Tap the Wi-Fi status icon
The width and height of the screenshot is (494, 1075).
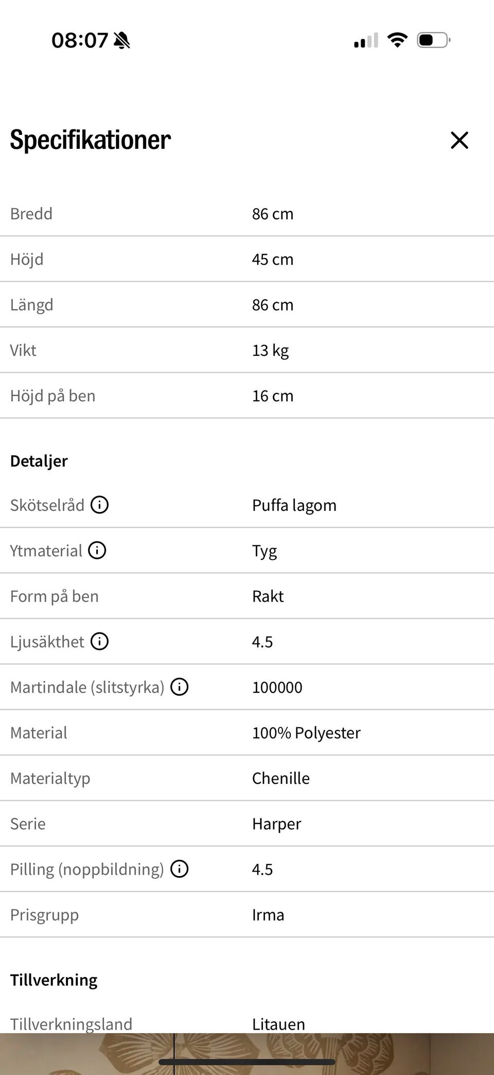pyautogui.click(x=397, y=40)
